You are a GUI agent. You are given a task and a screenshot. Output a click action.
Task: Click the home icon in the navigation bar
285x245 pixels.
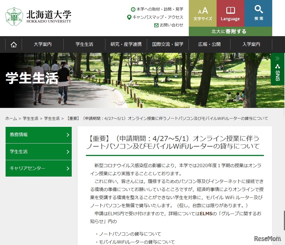[13, 44]
